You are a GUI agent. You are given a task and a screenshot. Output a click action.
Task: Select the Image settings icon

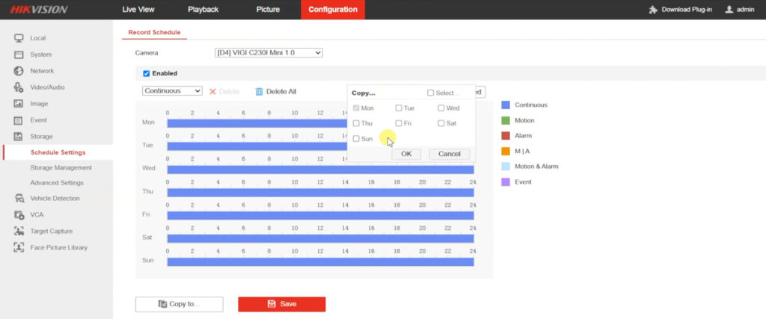[x=19, y=104]
